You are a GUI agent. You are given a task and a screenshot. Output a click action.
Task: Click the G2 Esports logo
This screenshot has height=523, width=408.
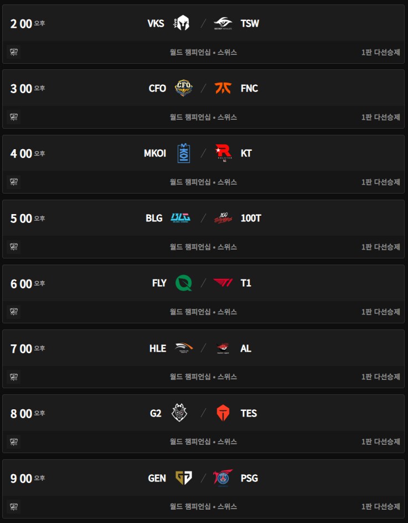[x=180, y=413]
